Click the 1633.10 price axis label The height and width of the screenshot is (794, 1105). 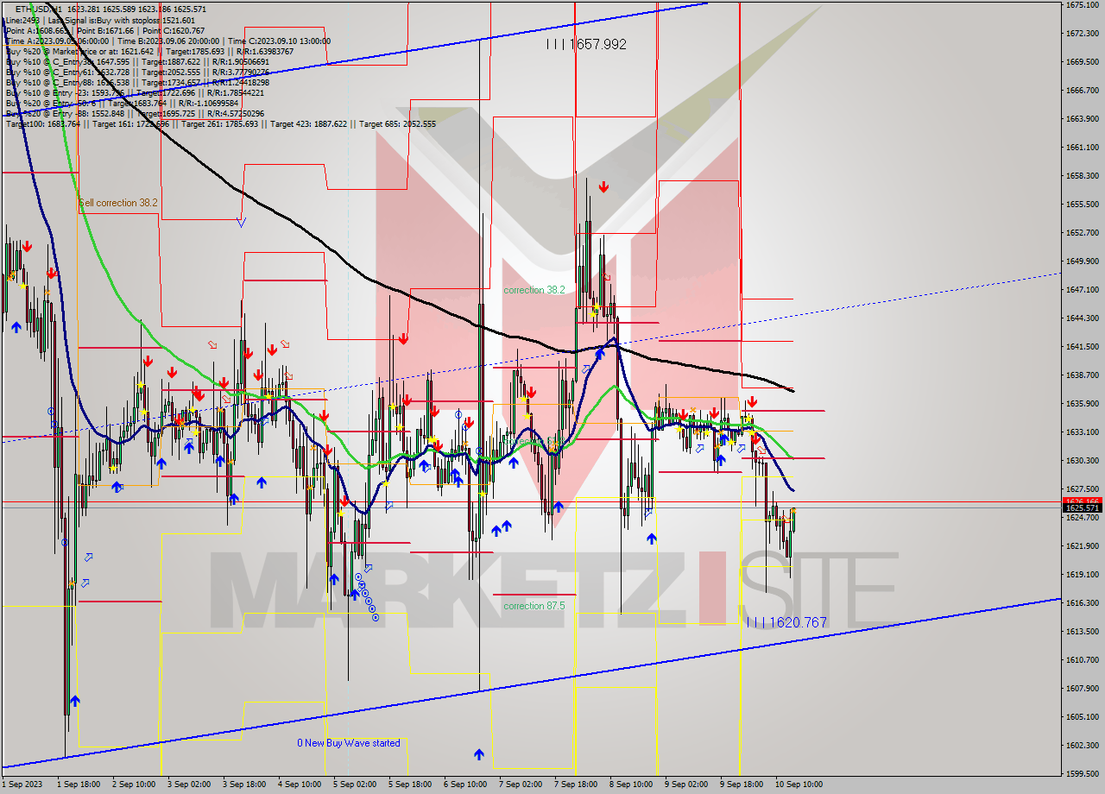point(1082,432)
